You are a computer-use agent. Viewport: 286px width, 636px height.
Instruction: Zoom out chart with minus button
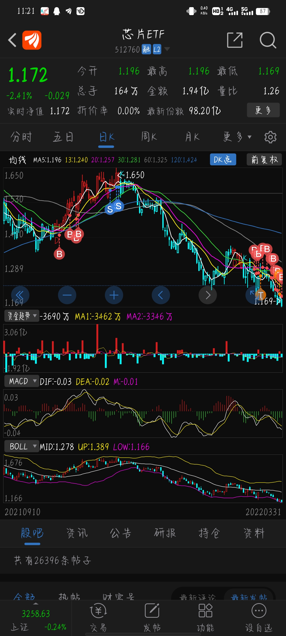67,295
